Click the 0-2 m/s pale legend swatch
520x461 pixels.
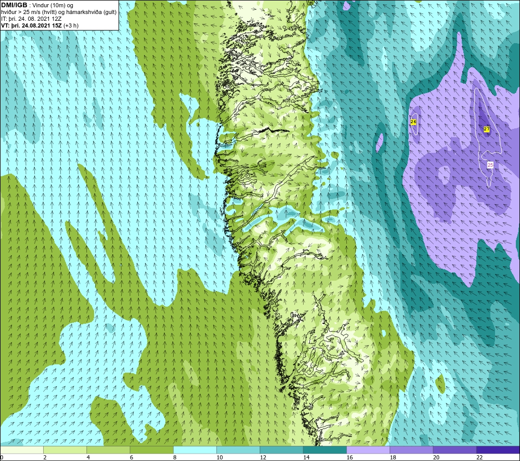22,450
